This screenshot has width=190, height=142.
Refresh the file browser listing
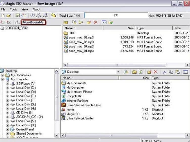tap(141, 72)
